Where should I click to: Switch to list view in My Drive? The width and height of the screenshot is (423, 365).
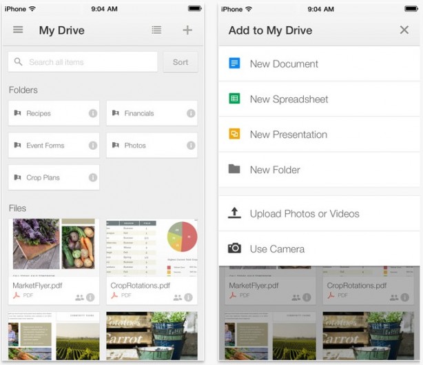pos(156,30)
